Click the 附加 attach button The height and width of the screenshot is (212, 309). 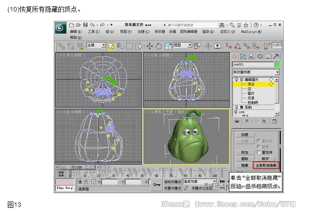click(x=245, y=153)
